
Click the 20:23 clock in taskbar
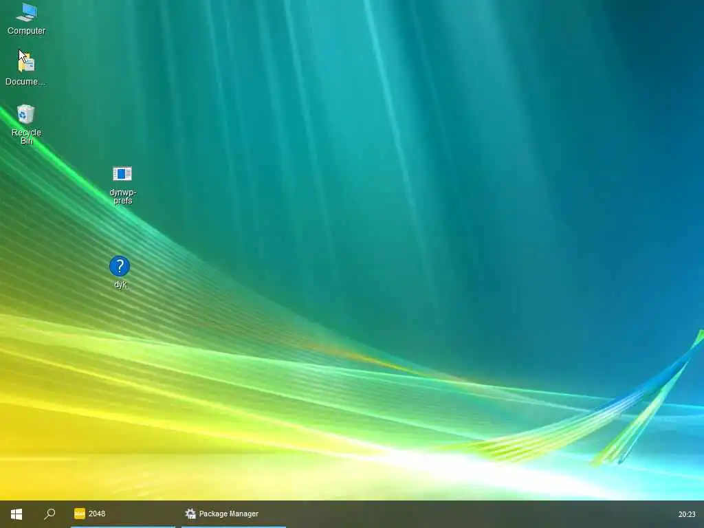coord(687,514)
